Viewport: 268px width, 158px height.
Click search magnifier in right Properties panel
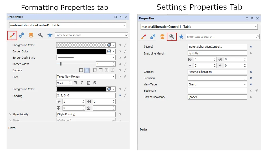[257, 37]
